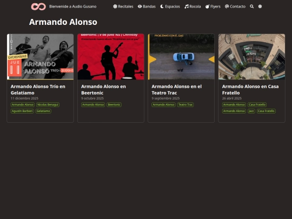This screenshot has width=292, height=219.
Task: Select the Nicolas Benagui tag
Action: click(48, 105)
